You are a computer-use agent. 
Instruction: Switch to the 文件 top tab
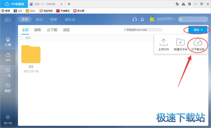click(x=25, y=19)
